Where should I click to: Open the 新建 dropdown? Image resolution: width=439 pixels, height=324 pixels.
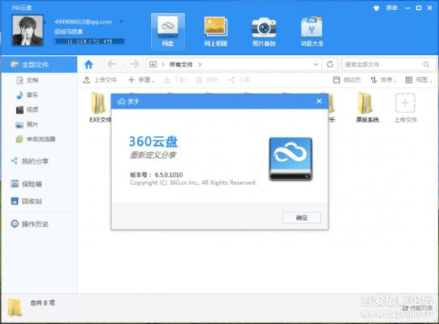141,80
